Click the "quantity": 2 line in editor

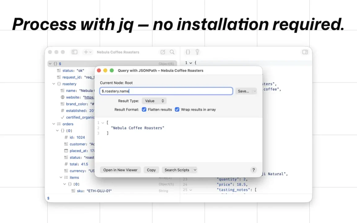tap(232, 179)
